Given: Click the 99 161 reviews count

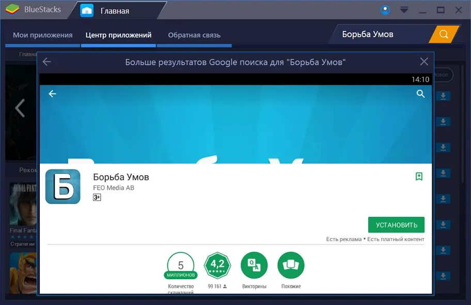Looking at the screenshot, I should pyautogui.click(x=217, y=286).
